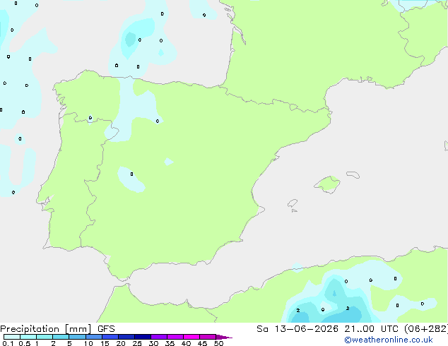Viewport: 448px width, 346px height.
Task: Click the 2 mm legend color swatch
Action: point(61,337)
